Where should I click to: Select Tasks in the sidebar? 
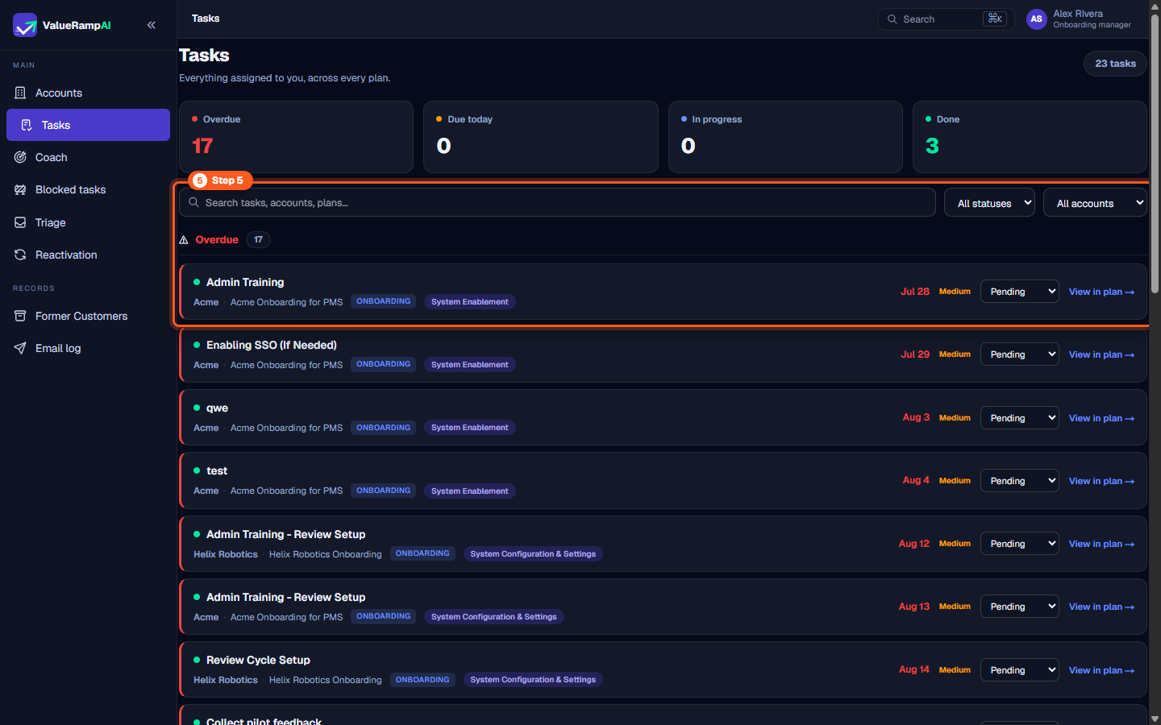click(x=88, y=125)
